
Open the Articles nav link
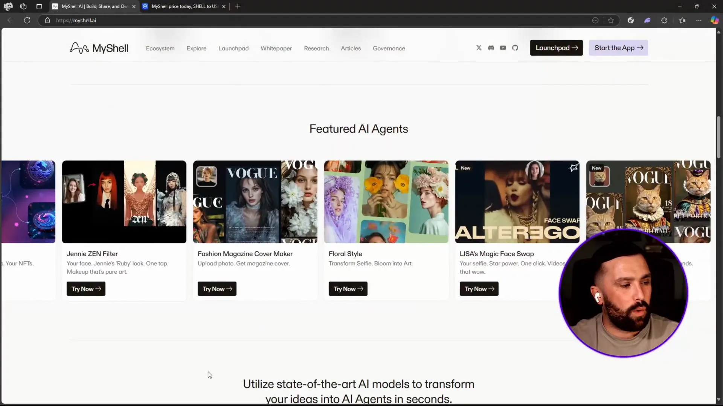tap(351, 48)
